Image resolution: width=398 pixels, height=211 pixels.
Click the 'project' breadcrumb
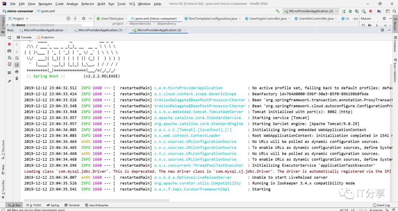[118, 23]
